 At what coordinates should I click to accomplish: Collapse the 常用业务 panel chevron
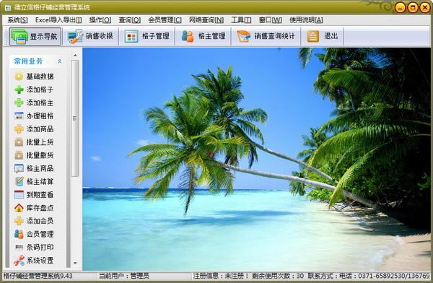point(59,61)
